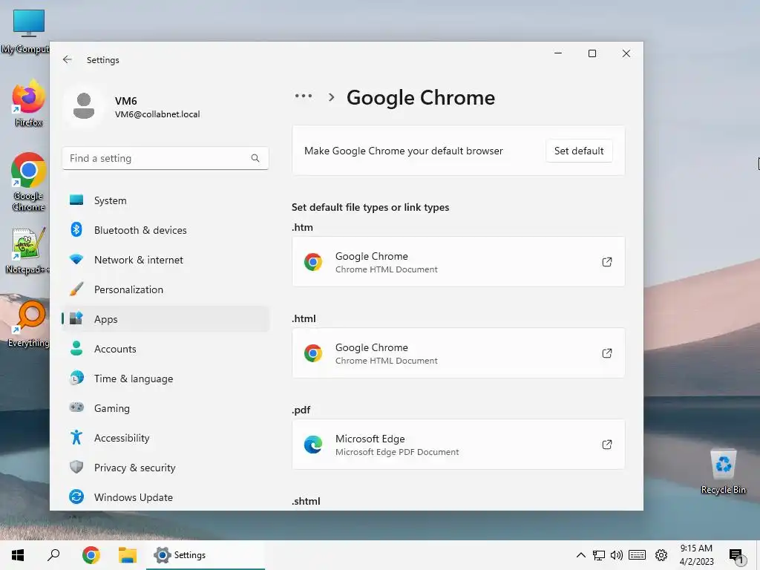Click in Find a setting field
This screenshot has height=570, width=760.
tap(166, 158)
